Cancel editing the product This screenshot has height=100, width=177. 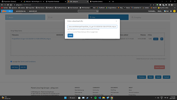click(166, 77)
